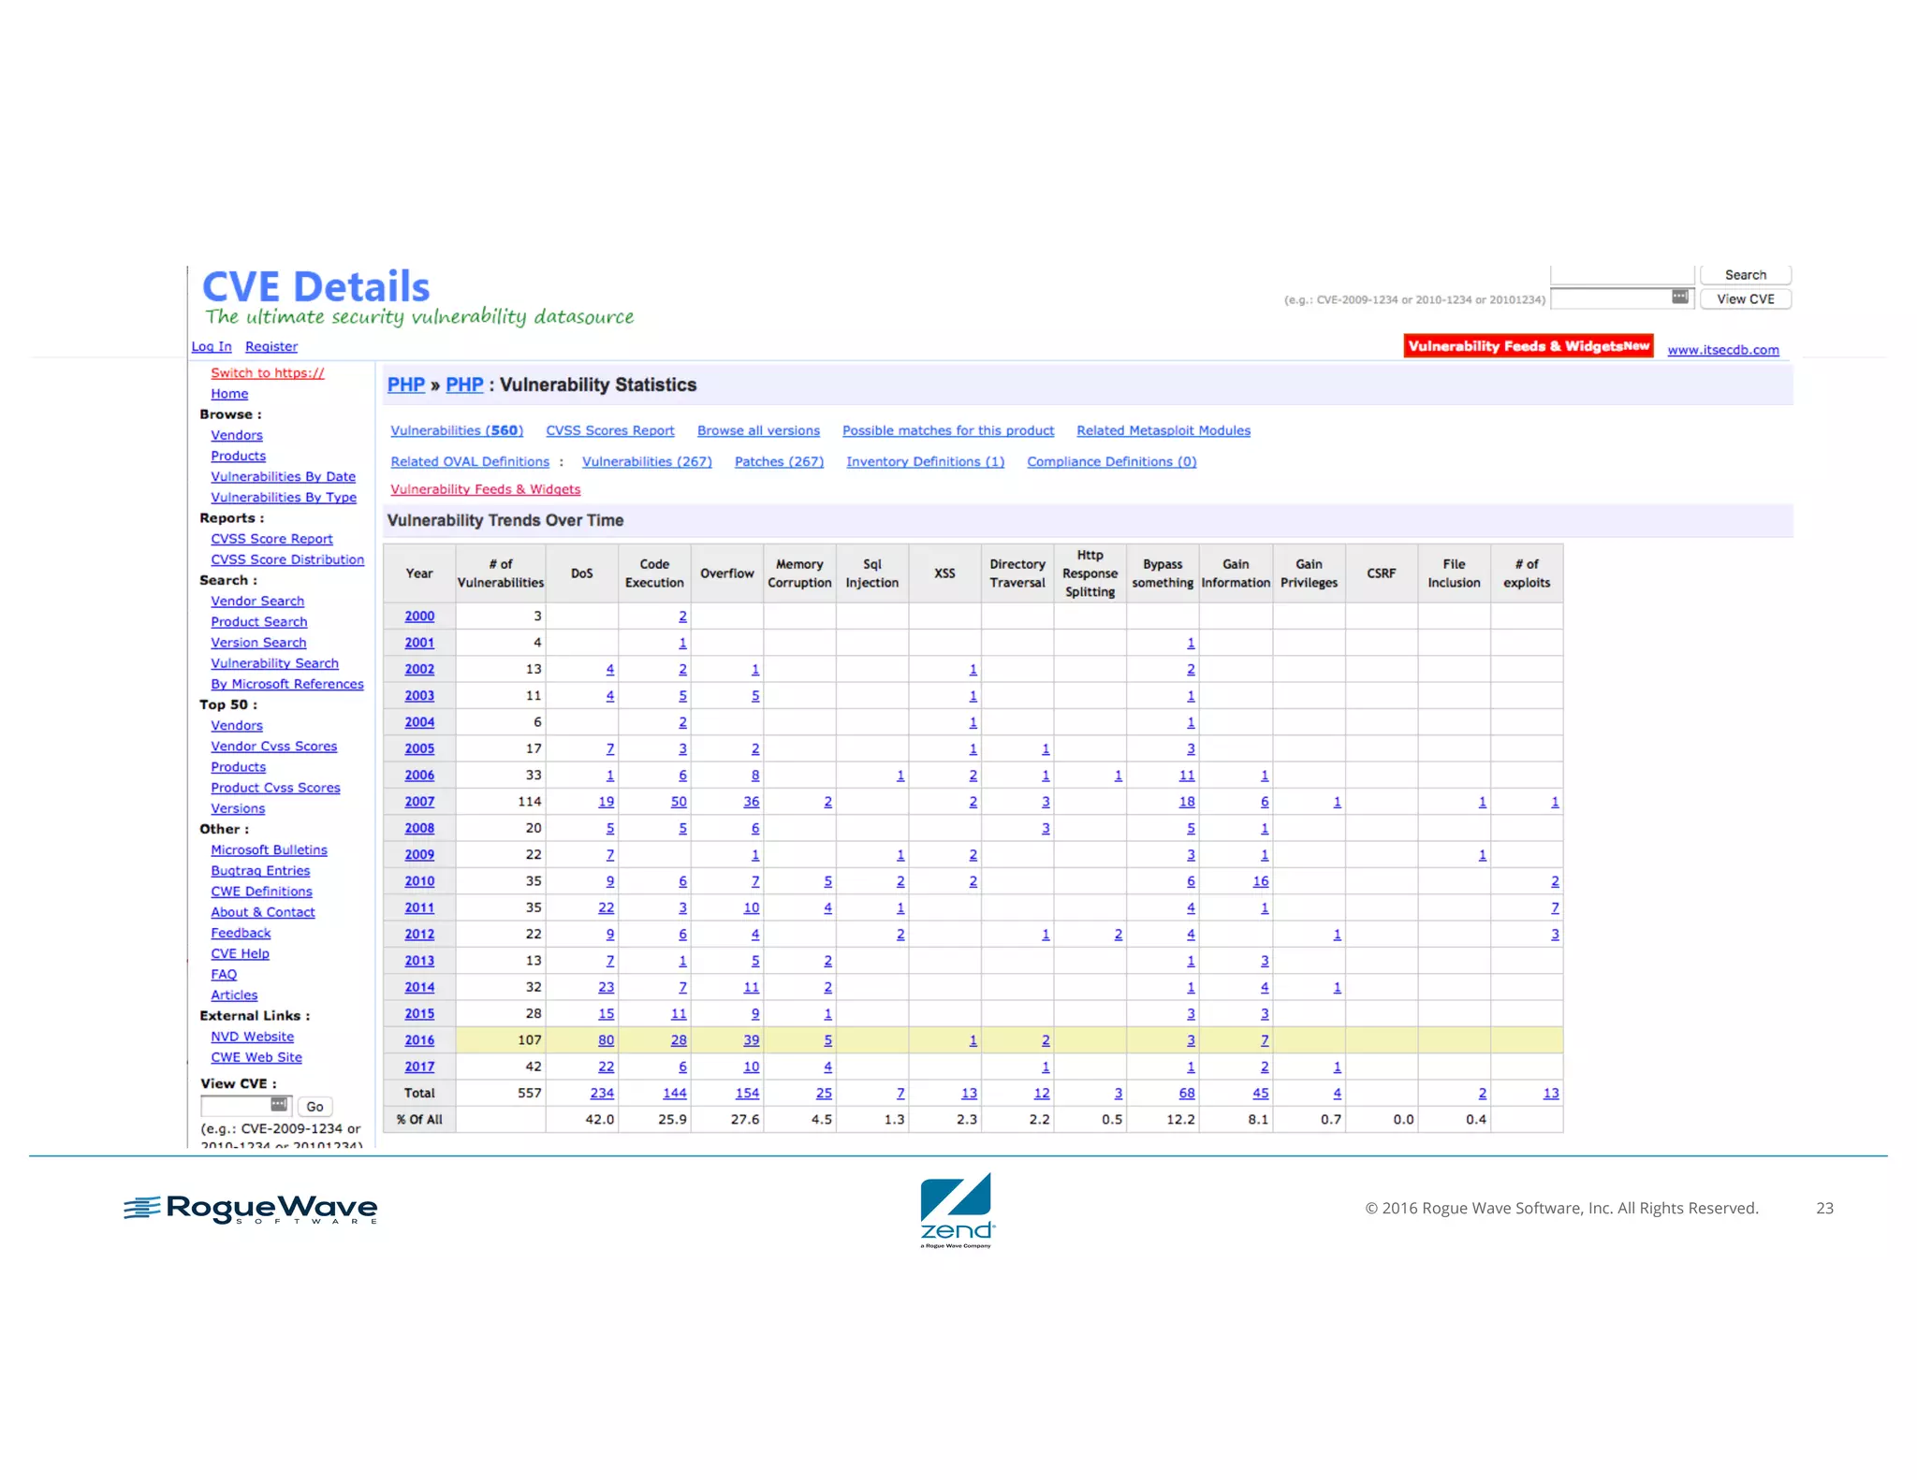Go to Home in sidebar
The image size is (1917, 1480).
(x=229, y=394)
